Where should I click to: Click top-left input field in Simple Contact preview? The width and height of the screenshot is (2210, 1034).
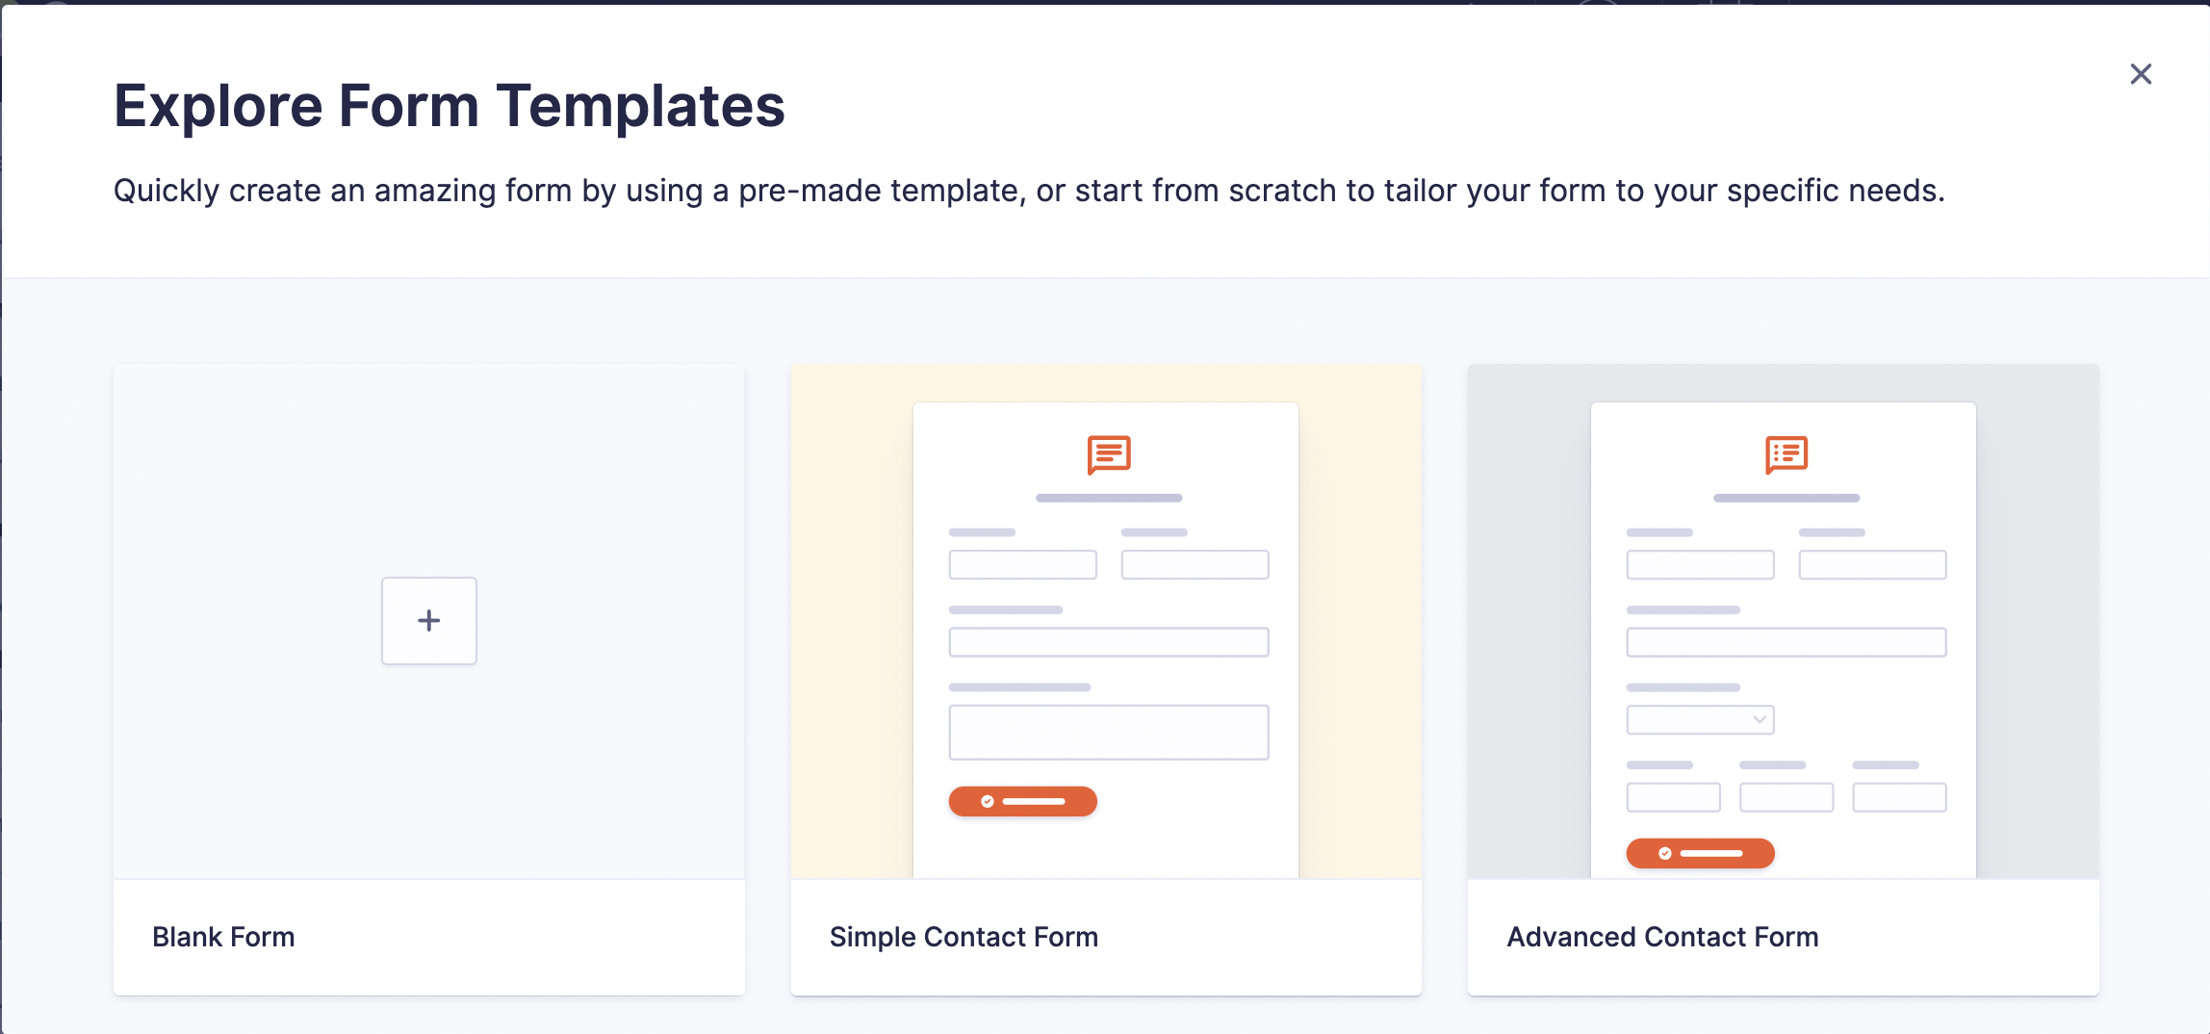1022,564
